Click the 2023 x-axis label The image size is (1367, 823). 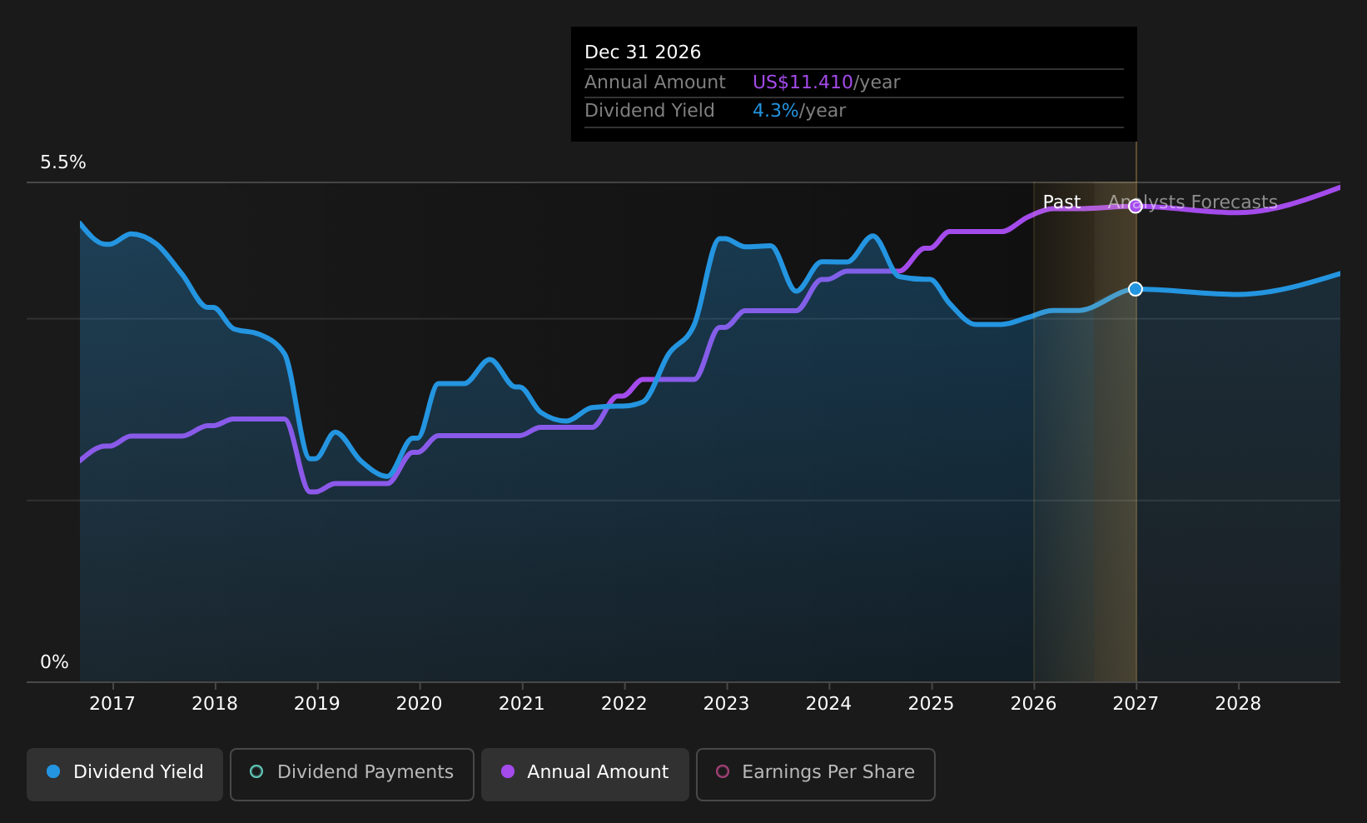(727, 704)
